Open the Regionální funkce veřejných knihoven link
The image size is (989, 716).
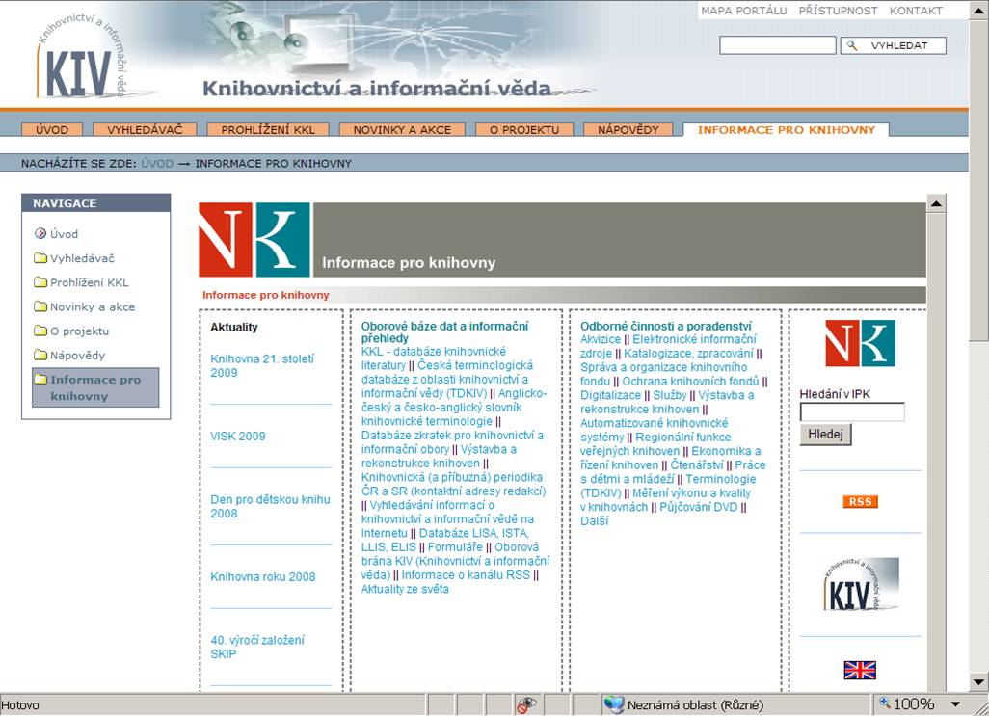click(656, 443)
